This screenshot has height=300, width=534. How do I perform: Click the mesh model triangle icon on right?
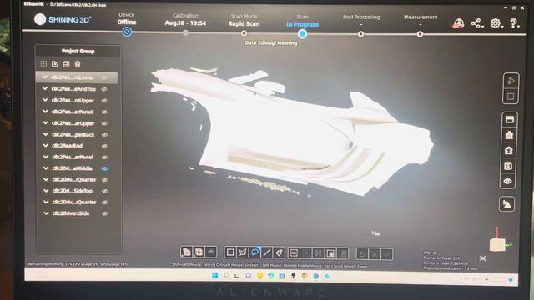click(x=506, y=204)
